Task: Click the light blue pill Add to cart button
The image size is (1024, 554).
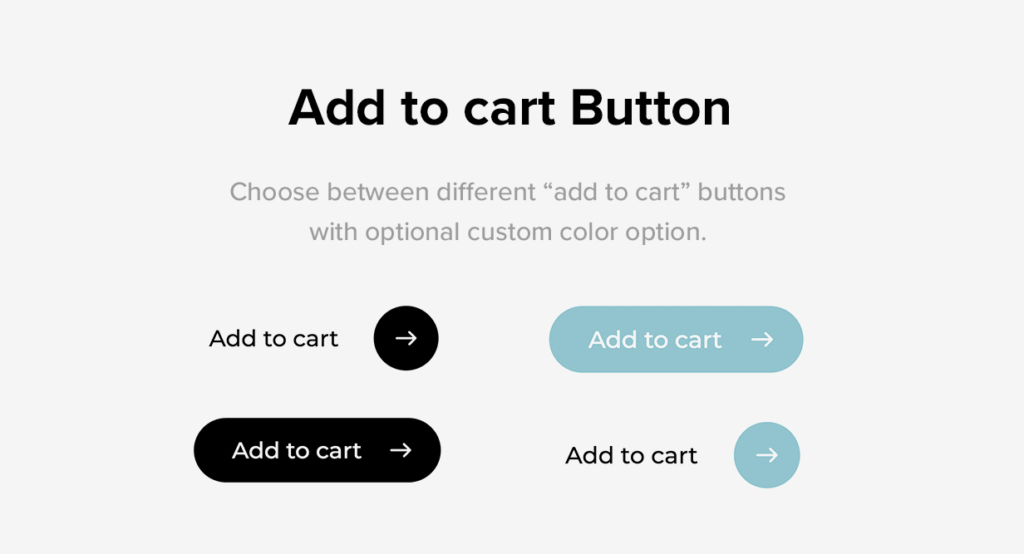Action: pyautogui.click(x=676, y=339)
